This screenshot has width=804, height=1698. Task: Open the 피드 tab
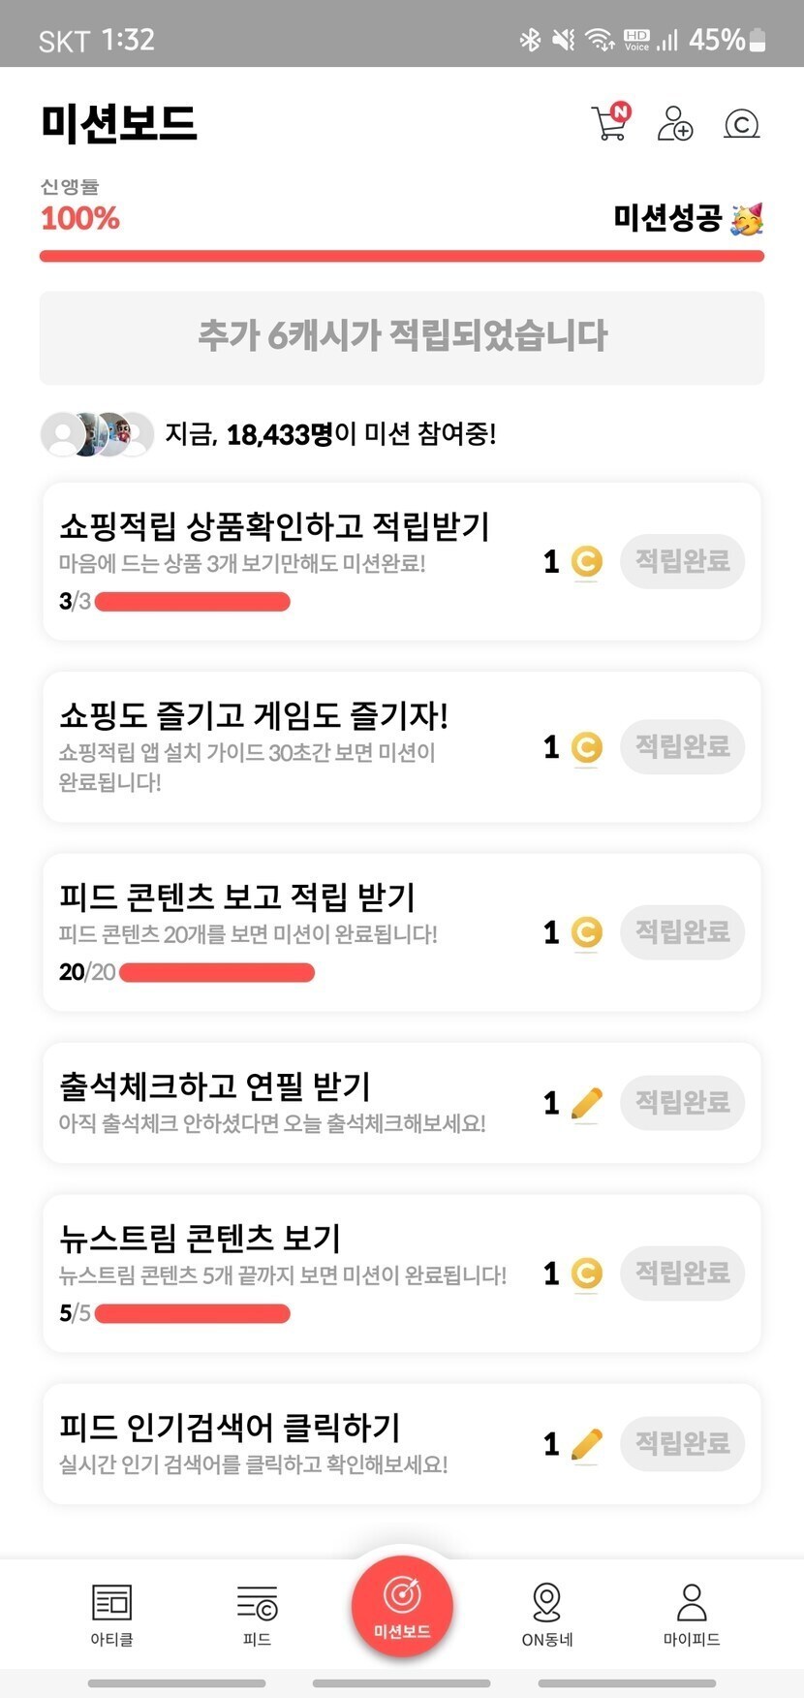click(x=257, y=1614)
